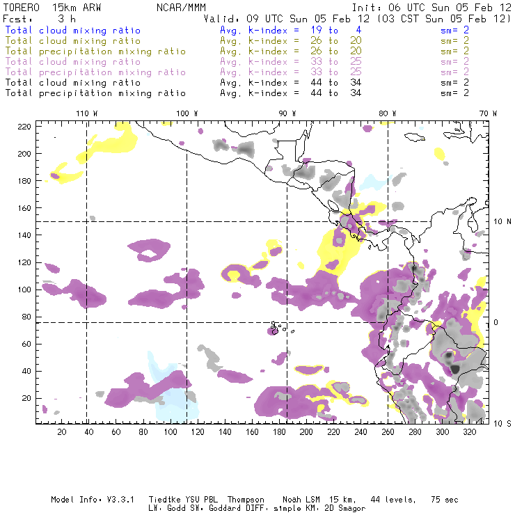This screenshot has width=515, height=515.
Task: Select the 'Init: 06 UTC Sun 05 Feb 12' text
Action: 431,8
